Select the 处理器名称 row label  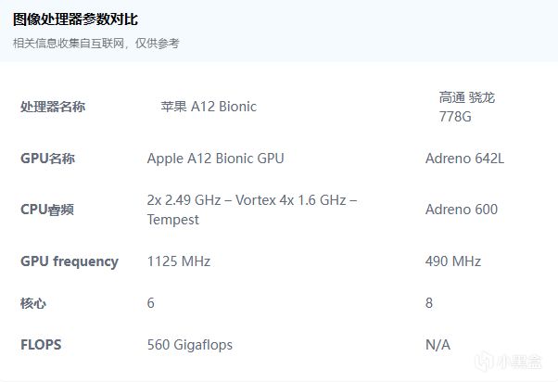53,107
